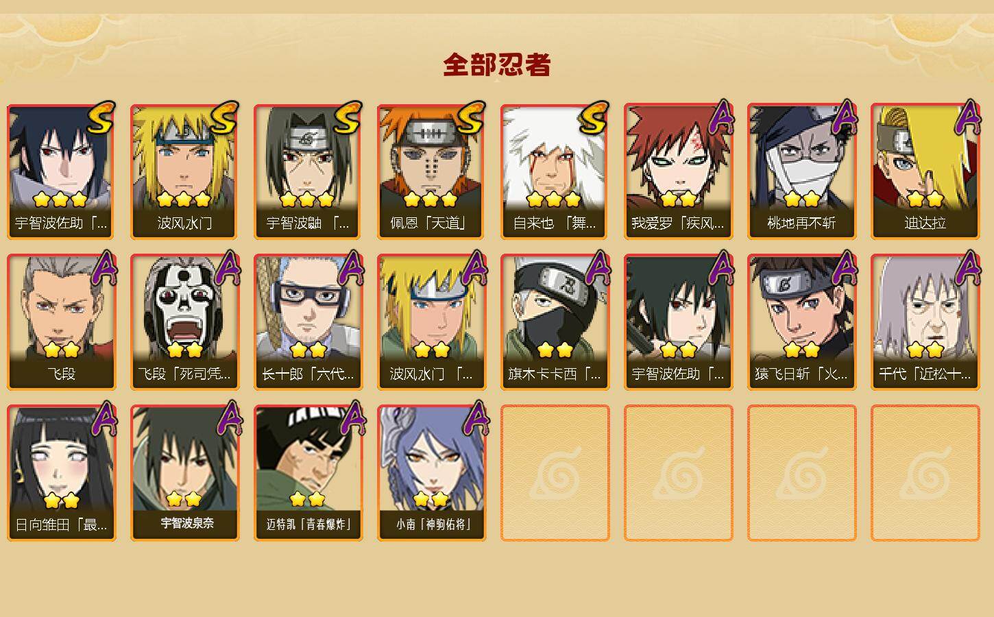Choose the 宇智波鼬 ninja card
Viewport: 994px width, 617px height.
point(308,171)
